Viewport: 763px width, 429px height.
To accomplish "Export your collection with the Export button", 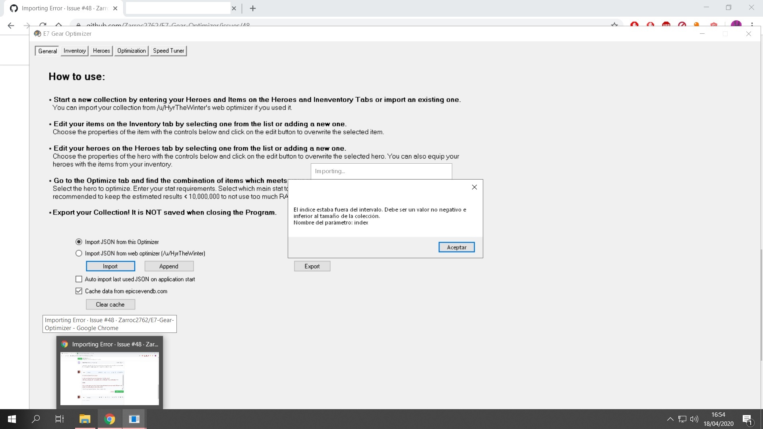I will (x=312, y=266).
